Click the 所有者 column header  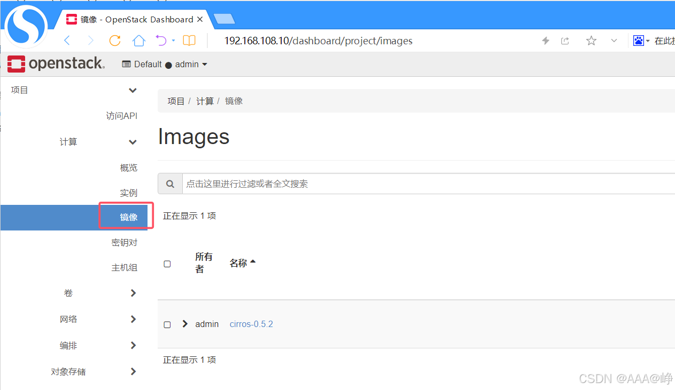pyautogui.click(x=204, y=262)
